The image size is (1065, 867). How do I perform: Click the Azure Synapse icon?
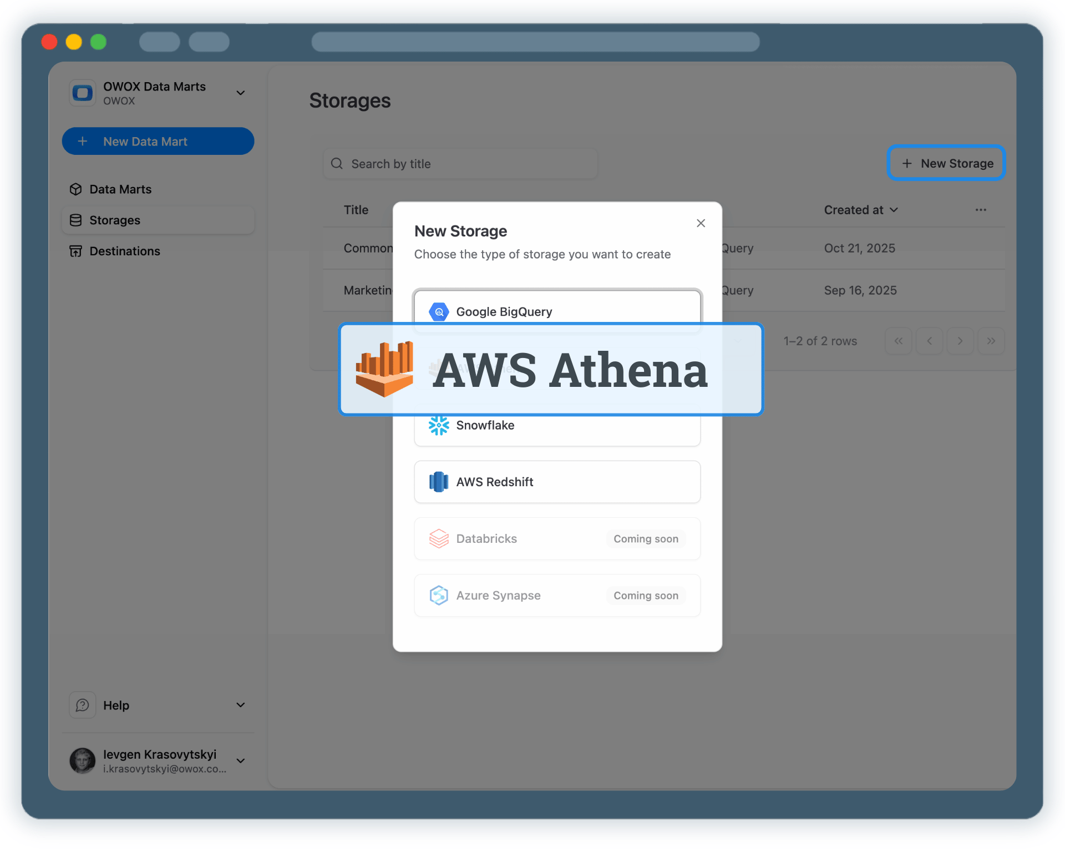(x=439, y=595)
